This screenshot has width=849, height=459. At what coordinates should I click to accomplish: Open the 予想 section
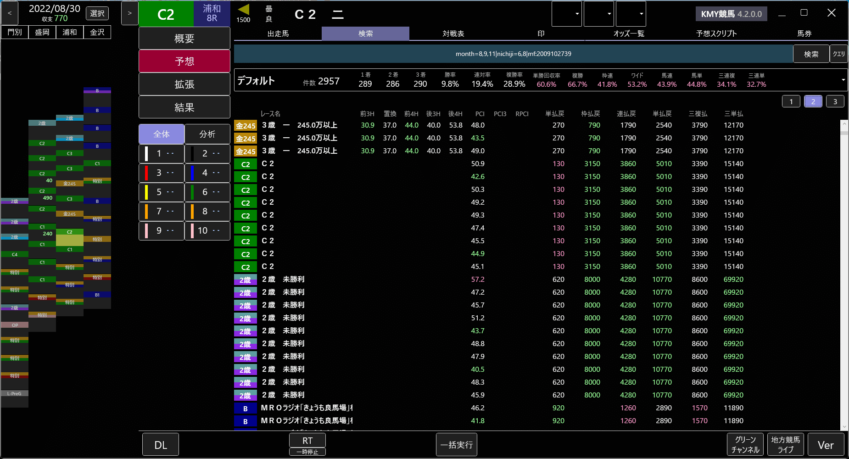[184, 61]
